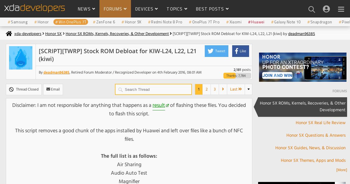The image size is (350, 184).
Task: Open the site search magnifier icon
Action: [311, 9]
